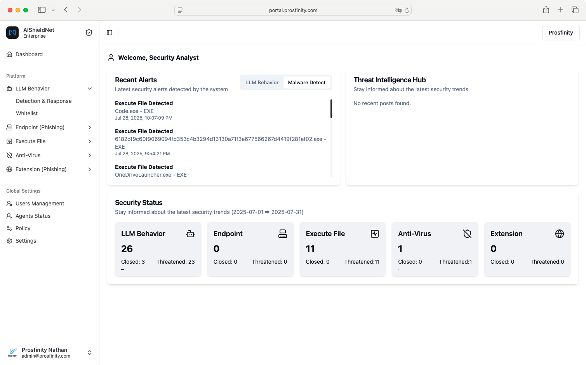
Task: Click the user profile icon beside Welcome heading
Action: click(x=111, y=57)
